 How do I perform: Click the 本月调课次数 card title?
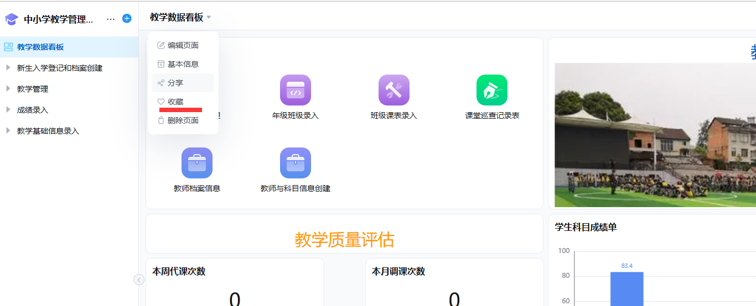pos(398,271)
